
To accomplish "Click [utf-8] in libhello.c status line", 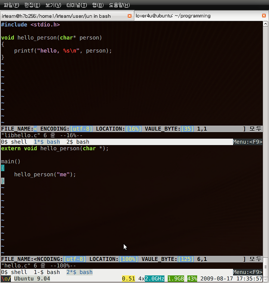I will click(x=81, y=129).
